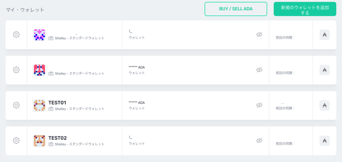This screenshot has width=342, height=162.
Task: Toggle balance visibility eye for first wallet
Action: click(x=259, y=35)
